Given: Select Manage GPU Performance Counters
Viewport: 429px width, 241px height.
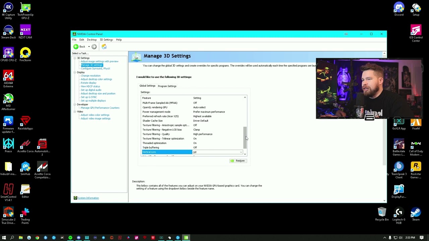Looking at the screenshot, I should [x=100, y=108].
